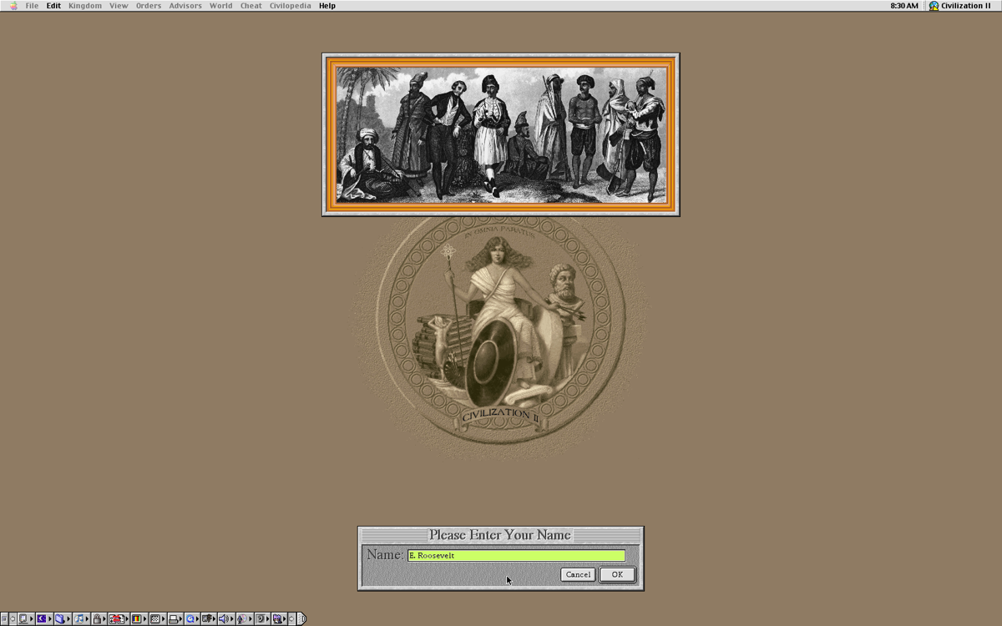Click the Name text field
This screenshot has height=626, width=1002.
pyautogui.click(x=516, y=555)
